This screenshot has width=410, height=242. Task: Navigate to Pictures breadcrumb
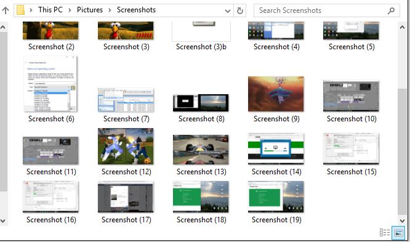point(90,10)
